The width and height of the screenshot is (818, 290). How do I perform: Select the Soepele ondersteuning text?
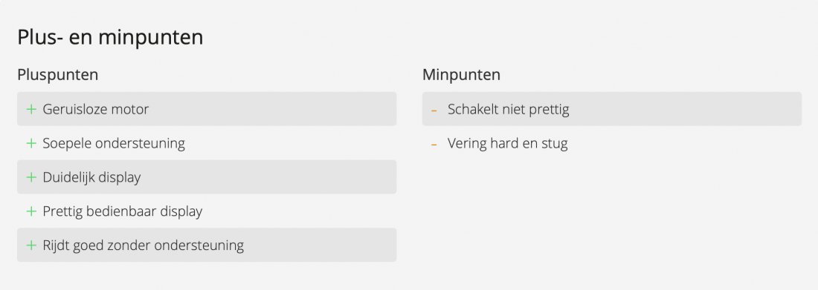click(114, 143)
